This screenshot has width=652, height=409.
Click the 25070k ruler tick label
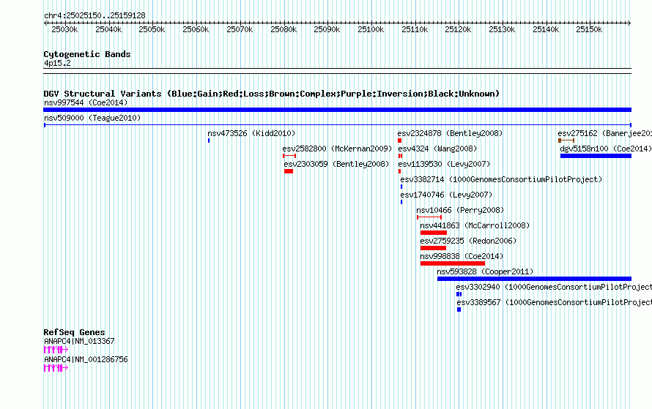coord(240,29)
